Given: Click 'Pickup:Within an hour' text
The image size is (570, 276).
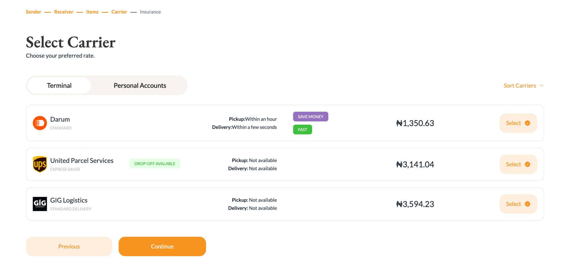Looking at the screenshot, I should (253, 119).
